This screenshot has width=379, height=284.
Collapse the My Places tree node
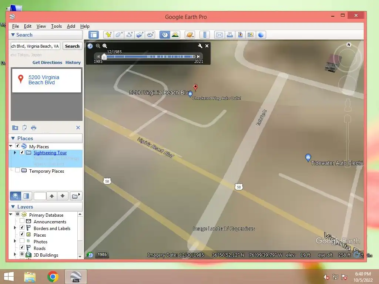click(x=11, y=146)
